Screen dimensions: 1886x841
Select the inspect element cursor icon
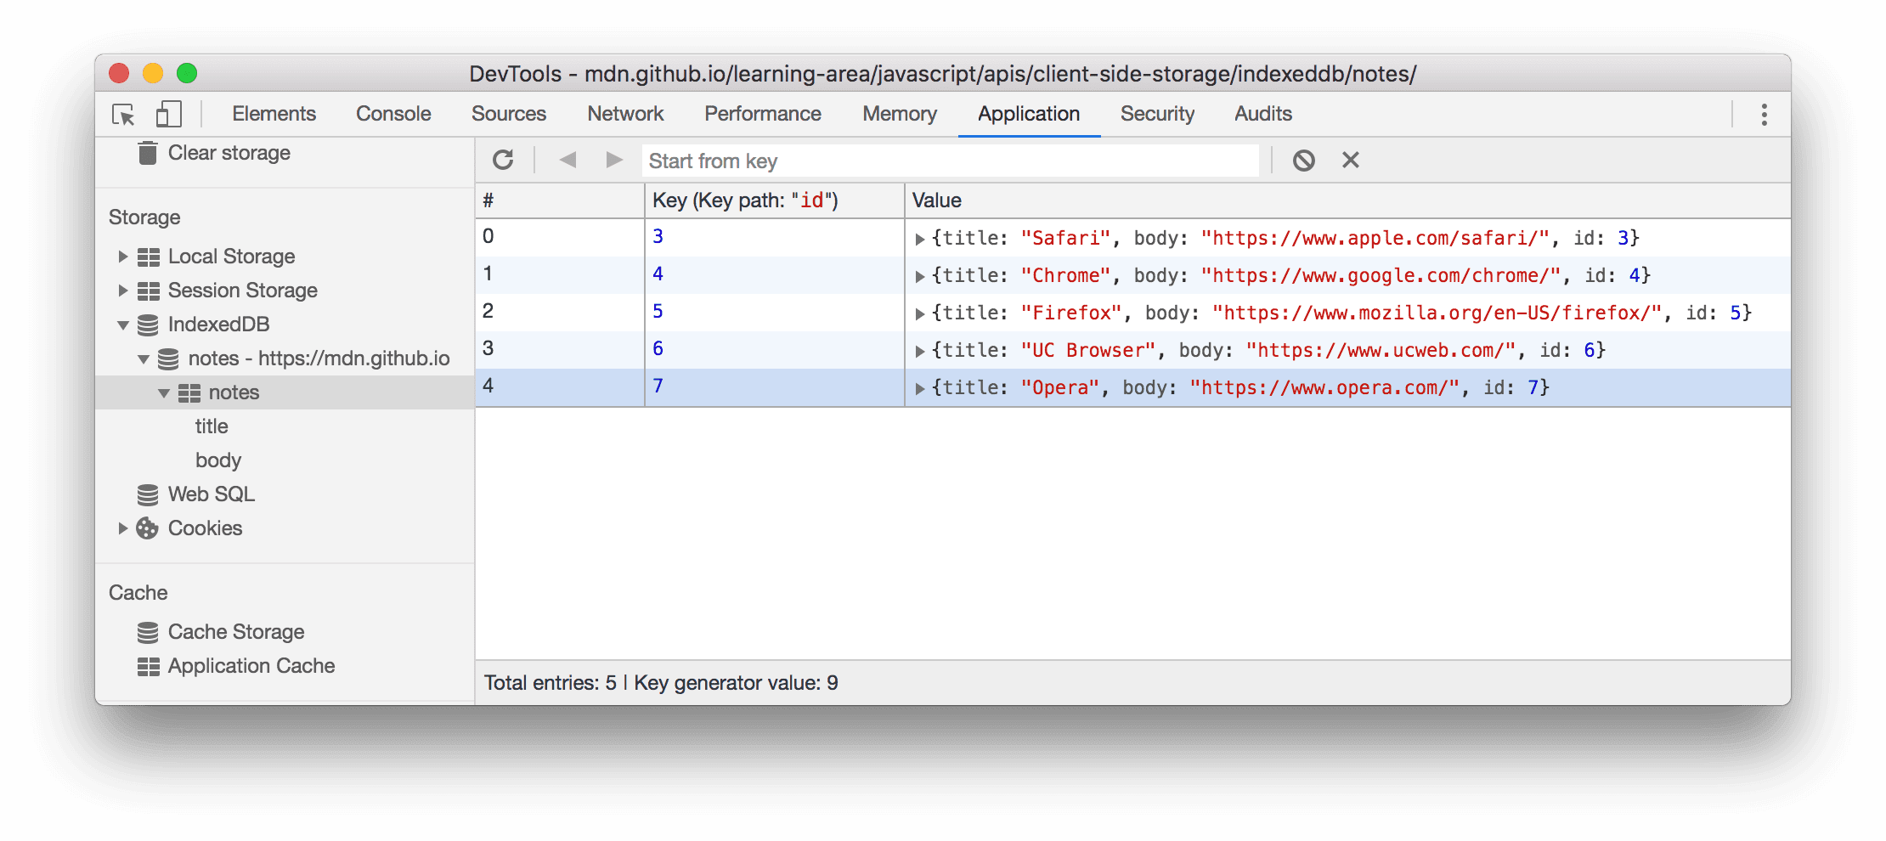[x=124, y=113]
